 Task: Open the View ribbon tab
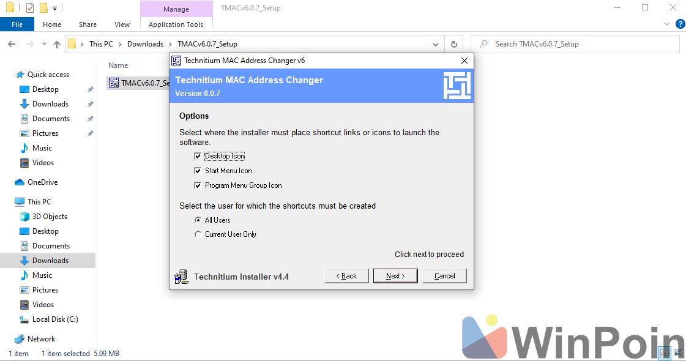[x=122, y=24]
